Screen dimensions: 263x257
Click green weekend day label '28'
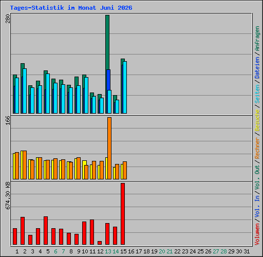pyautogui.click(x=223, y=251)
